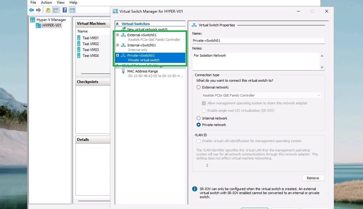
Task: Click the MAC Address Range icon
Action: 123,71
